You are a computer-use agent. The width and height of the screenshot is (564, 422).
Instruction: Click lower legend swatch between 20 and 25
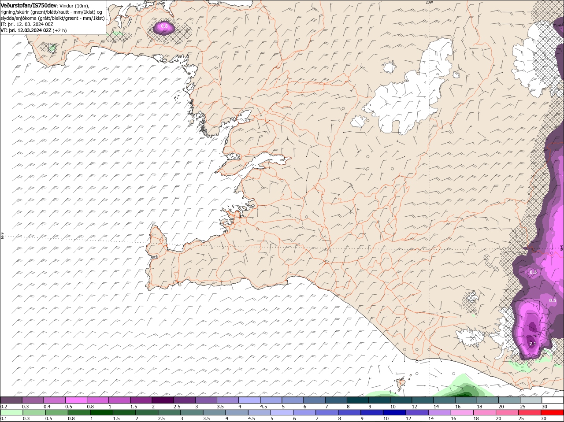pyautogui.click(x=508, y=412)
